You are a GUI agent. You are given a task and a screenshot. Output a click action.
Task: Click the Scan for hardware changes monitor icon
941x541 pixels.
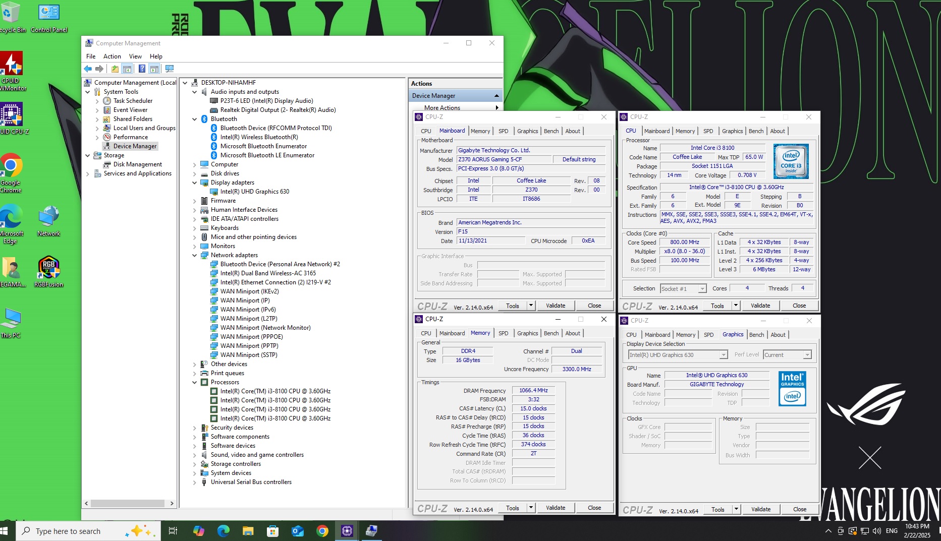170,69
